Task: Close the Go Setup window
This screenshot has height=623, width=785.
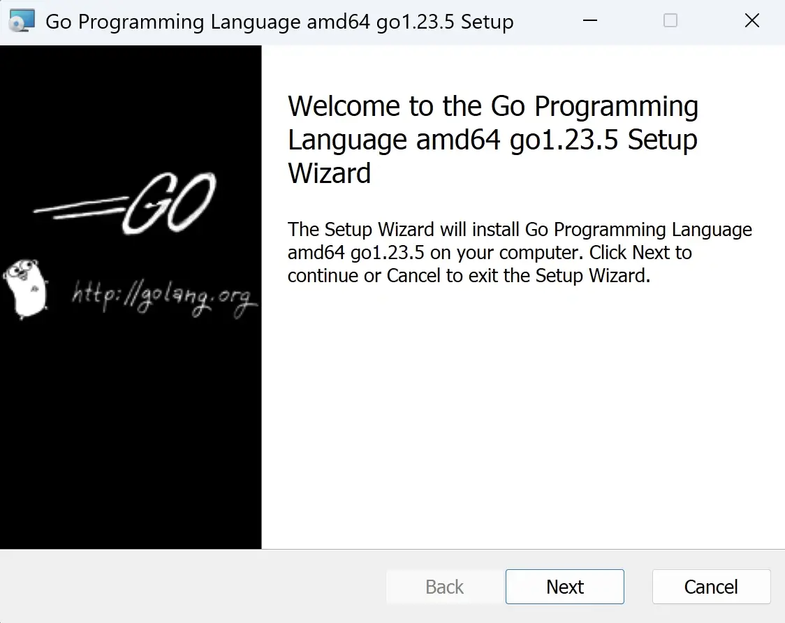Action: tap(752, 20)
